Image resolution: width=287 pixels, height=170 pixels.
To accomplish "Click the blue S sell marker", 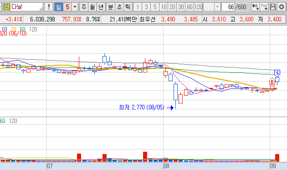I will [277, 73].
